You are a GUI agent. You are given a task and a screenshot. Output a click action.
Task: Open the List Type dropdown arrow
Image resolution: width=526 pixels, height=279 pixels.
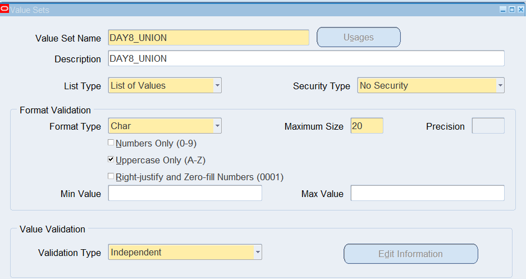(217, 85)
